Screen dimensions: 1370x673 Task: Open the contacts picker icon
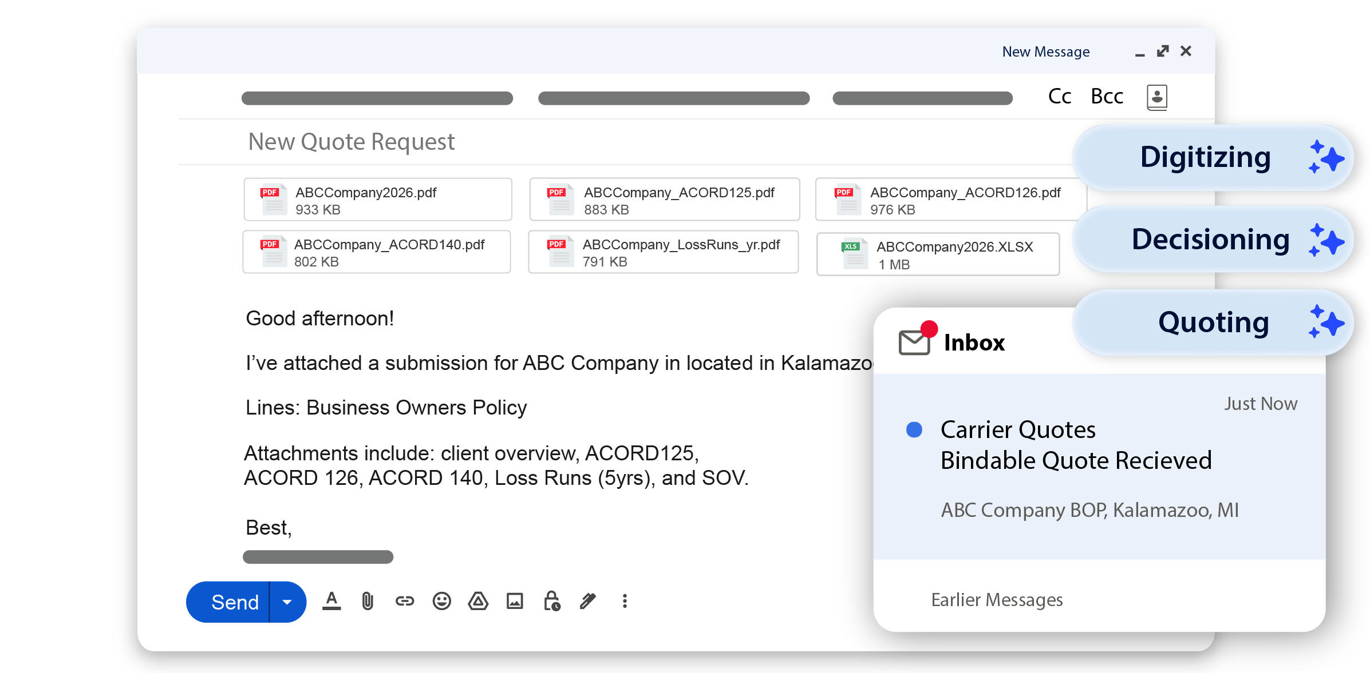click(x=1157, y=97)
